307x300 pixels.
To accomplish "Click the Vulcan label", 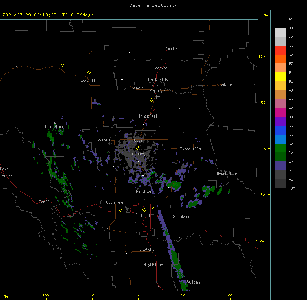I will pos(193,282).
